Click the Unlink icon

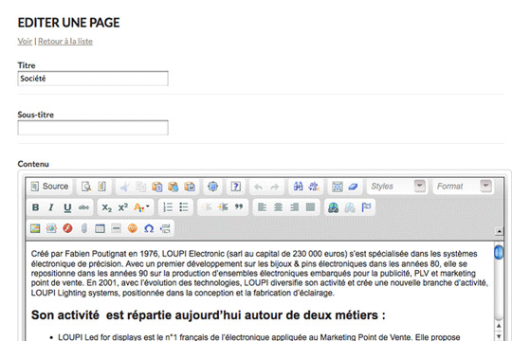(x=350, y=207)
